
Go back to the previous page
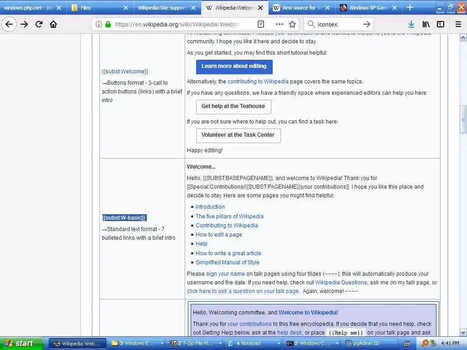pos(9,24)
